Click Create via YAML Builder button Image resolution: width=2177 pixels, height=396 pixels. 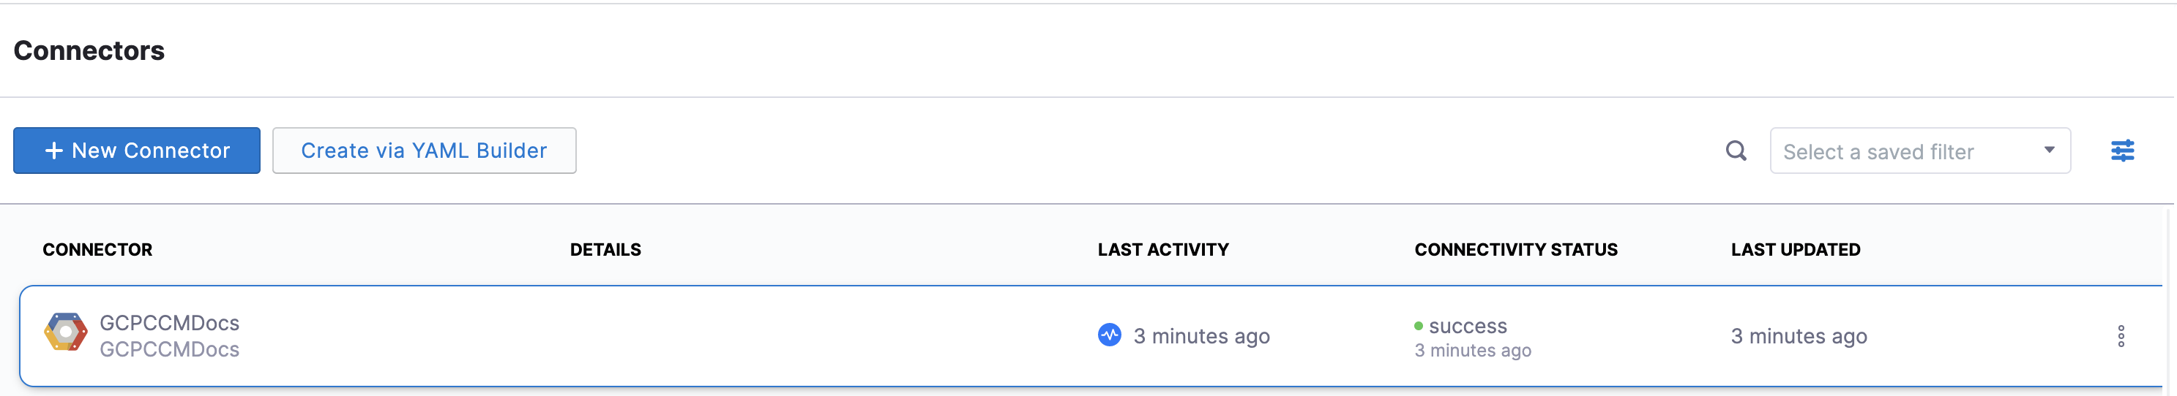[425, 151]
